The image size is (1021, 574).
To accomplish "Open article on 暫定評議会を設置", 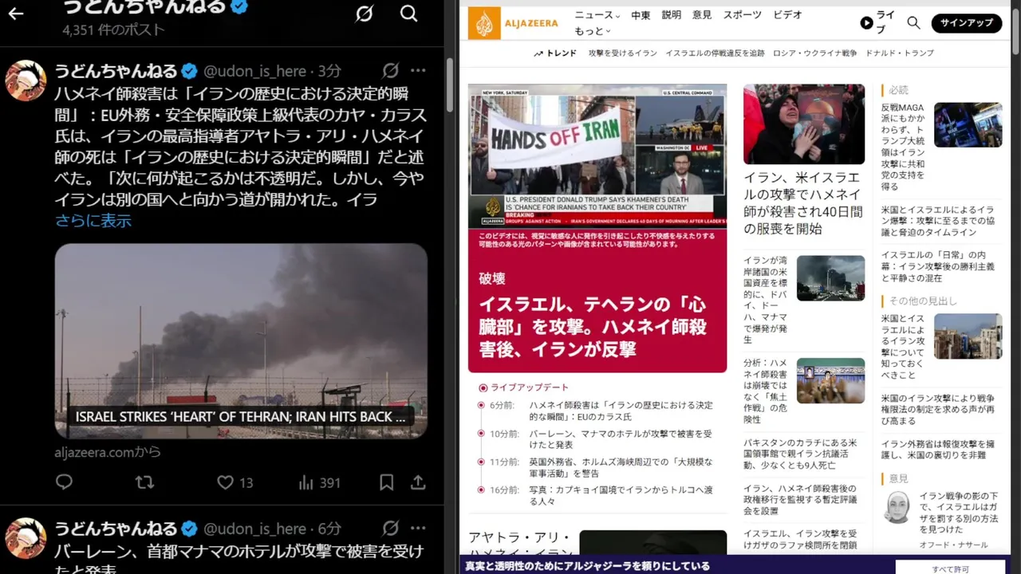I will point(800,499).
